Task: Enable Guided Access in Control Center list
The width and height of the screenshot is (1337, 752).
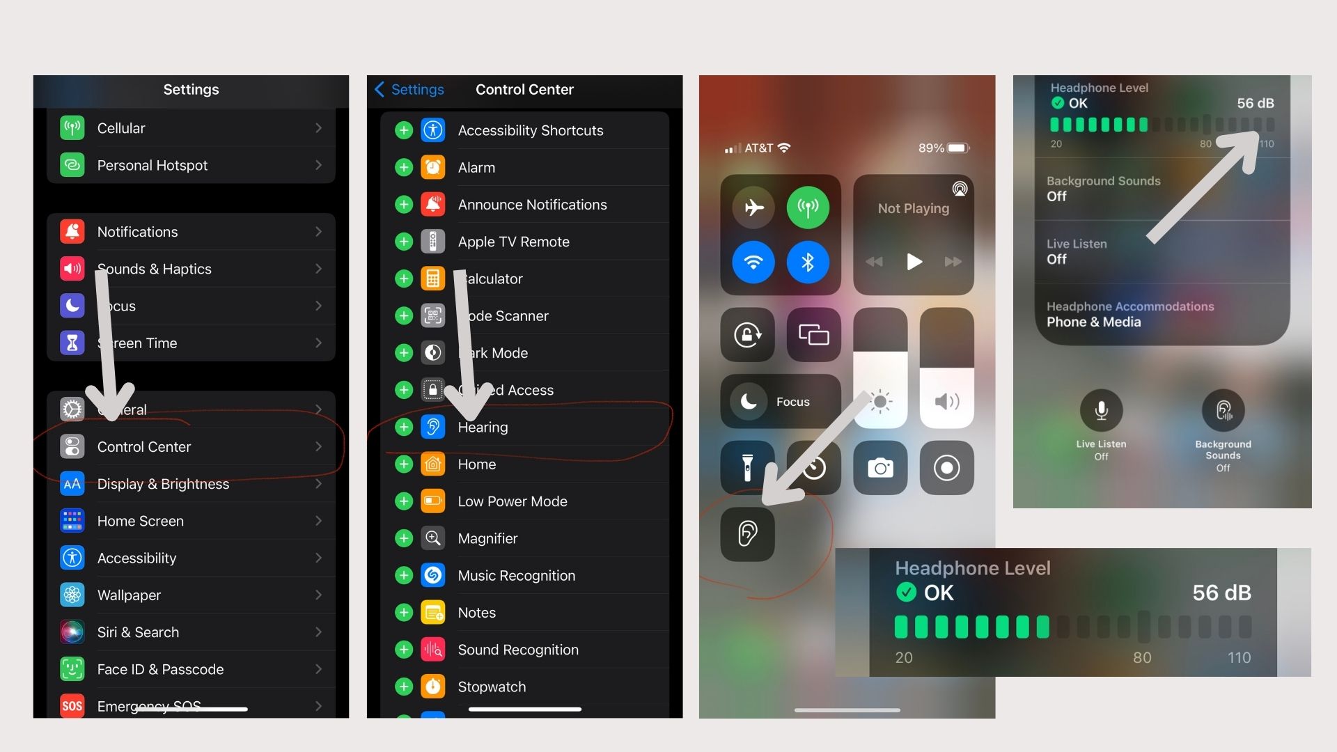Action: [x=402, y=389]
